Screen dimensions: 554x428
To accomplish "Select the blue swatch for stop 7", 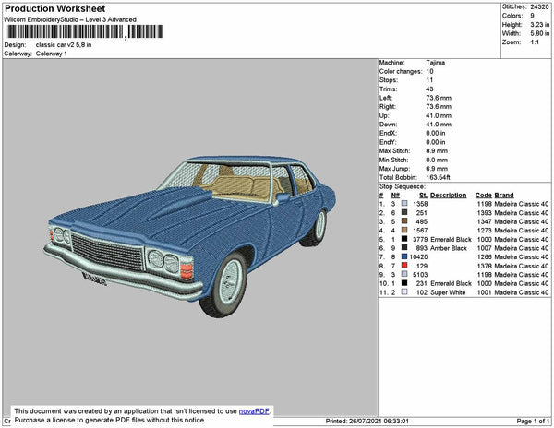I will (x=404, y=256).
